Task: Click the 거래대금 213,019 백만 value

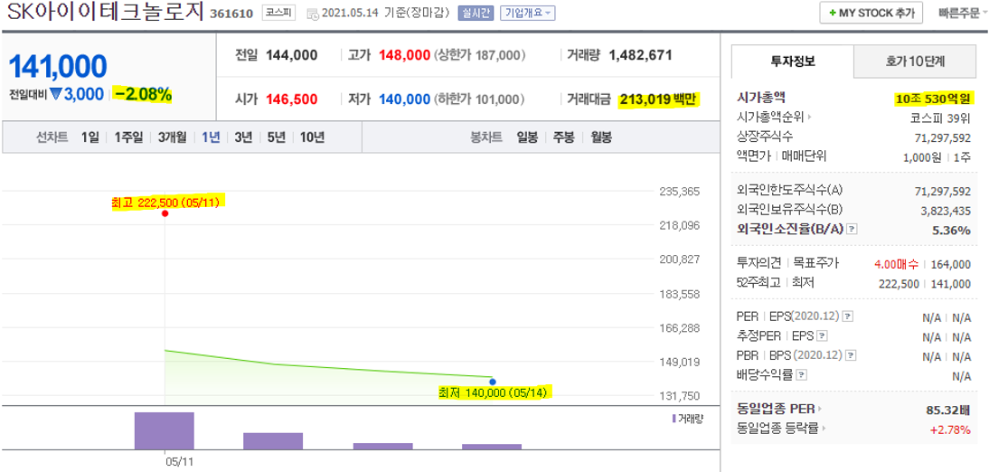Action: point(659,99)
